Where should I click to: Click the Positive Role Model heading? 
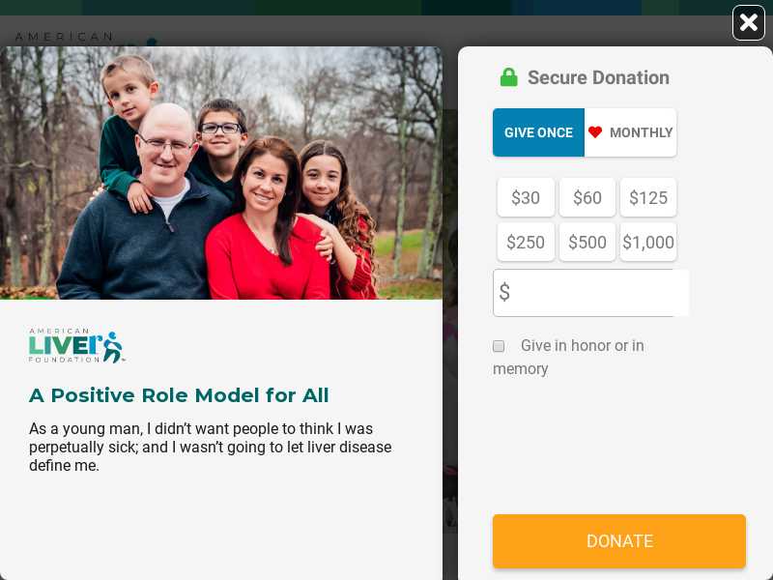179,395
